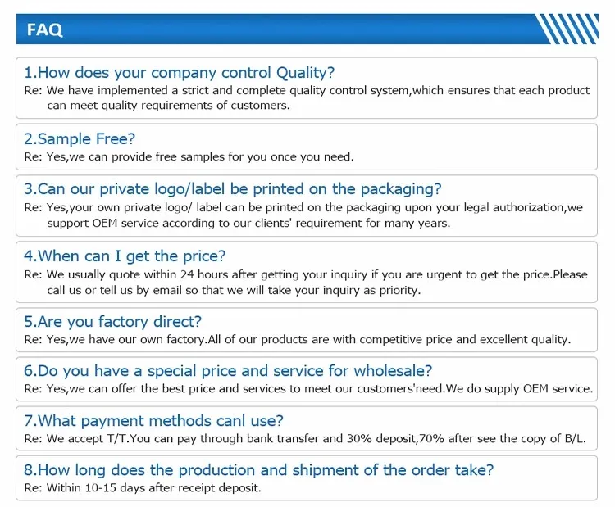615x507 pixels.
Task: Expand question 1 about company quality control
Action: click(179, 72)
